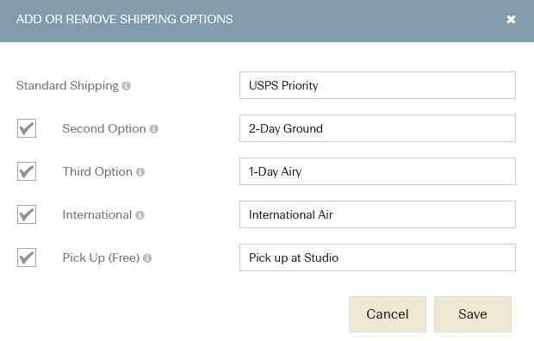
Task: Toggle the Third Option checkbox
Action: click(27, 171)
